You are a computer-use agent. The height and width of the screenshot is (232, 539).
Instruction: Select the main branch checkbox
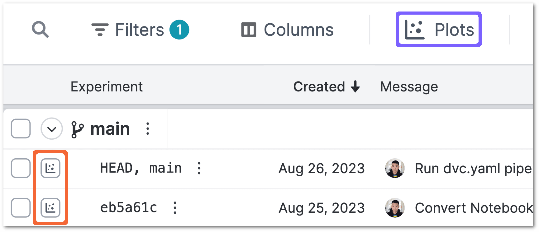point(21,128)
